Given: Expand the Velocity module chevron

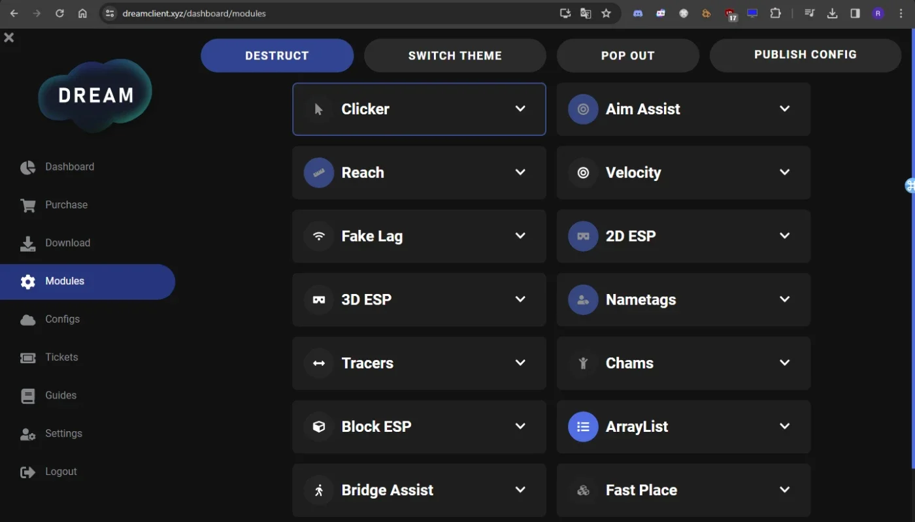Looking at the screenshot, I should [x=784, y=172].
